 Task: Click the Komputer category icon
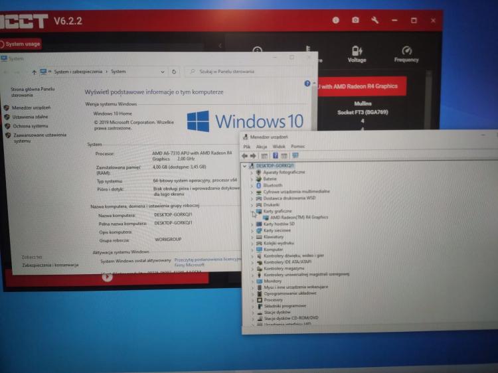[259, 250]
